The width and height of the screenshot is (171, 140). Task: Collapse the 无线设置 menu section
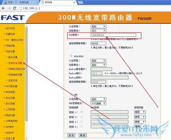tap(10, 51)
